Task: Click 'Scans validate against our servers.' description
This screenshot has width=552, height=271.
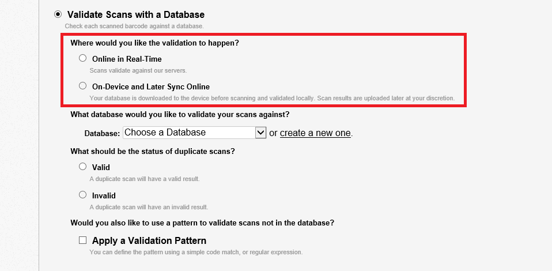Action: pos(138,70)
